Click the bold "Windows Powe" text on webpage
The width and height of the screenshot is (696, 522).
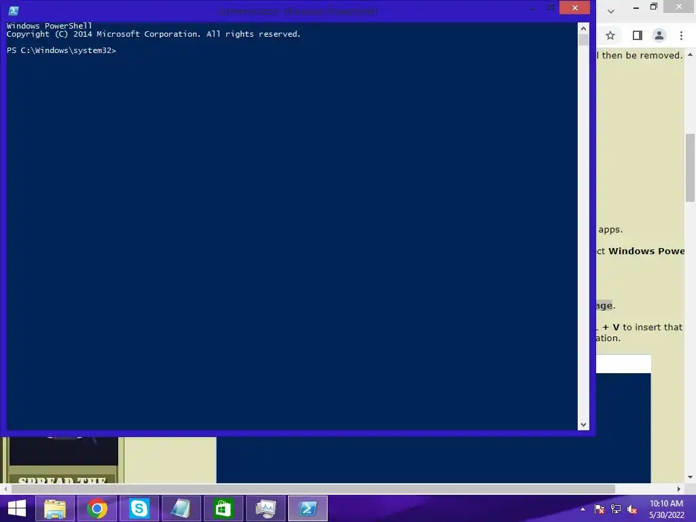tap(646, 251)
